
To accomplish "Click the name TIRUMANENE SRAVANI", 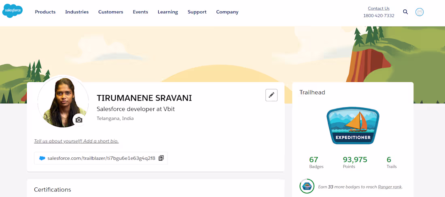I will point(144,98).
